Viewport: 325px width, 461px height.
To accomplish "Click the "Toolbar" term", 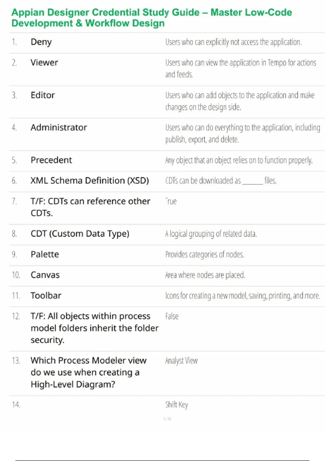I will pyautogui.click(x=46, y=296).
